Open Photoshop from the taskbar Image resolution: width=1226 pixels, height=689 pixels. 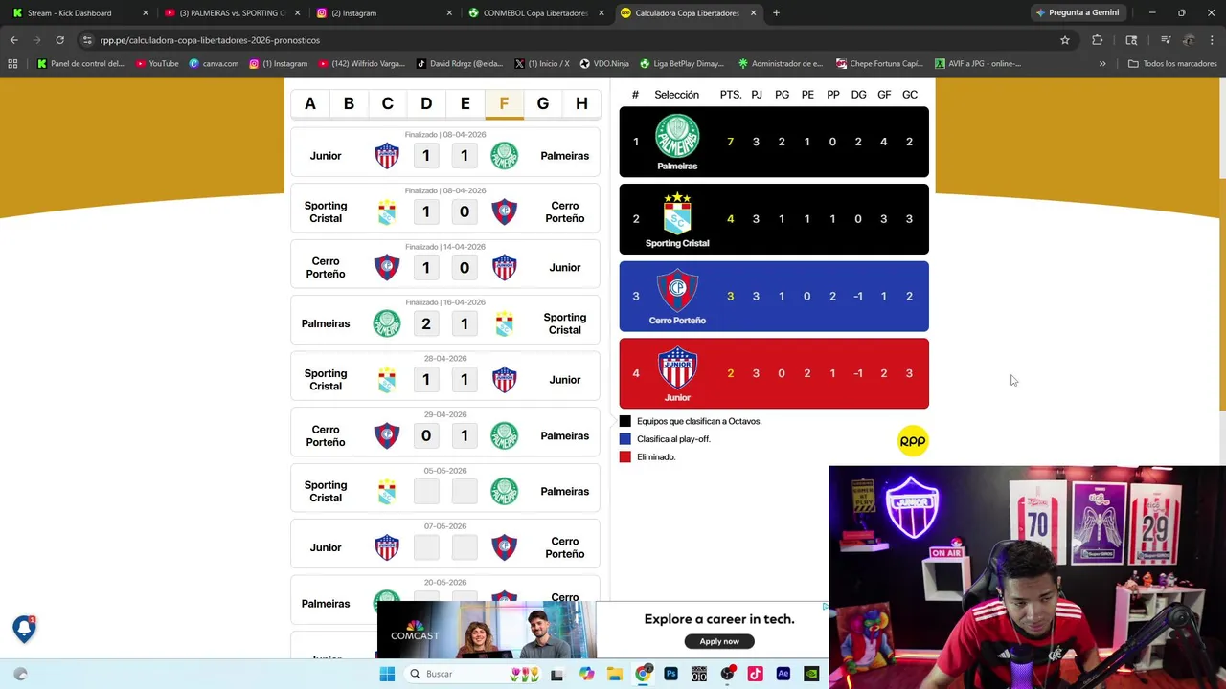pyautogui.click(x=670, y=674)
